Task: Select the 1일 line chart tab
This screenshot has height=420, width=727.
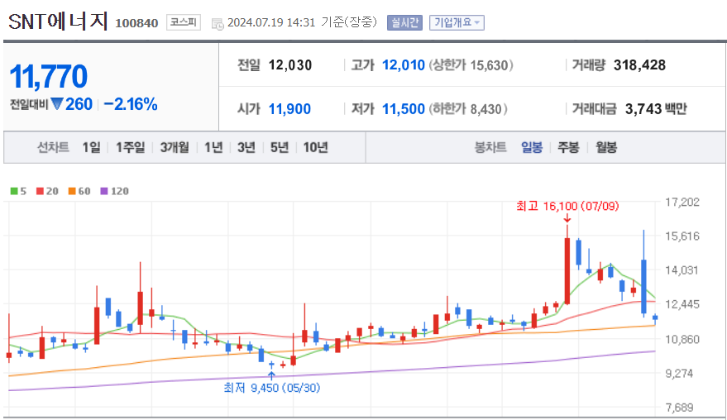Action: coord(91,147)
